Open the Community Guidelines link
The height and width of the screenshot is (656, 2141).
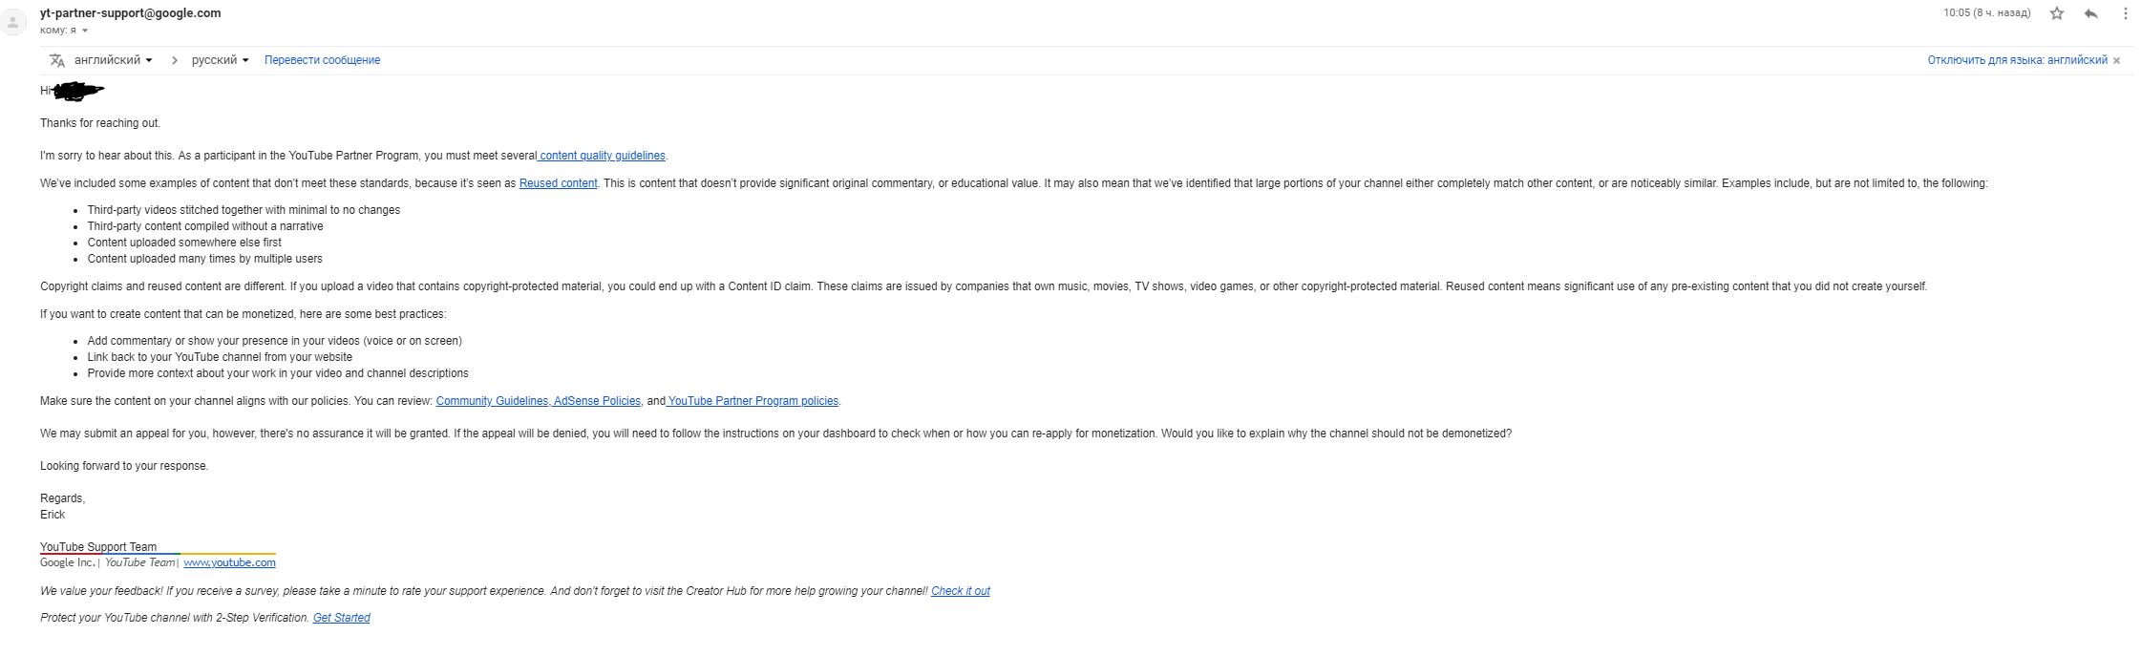(x=492, y=401)
